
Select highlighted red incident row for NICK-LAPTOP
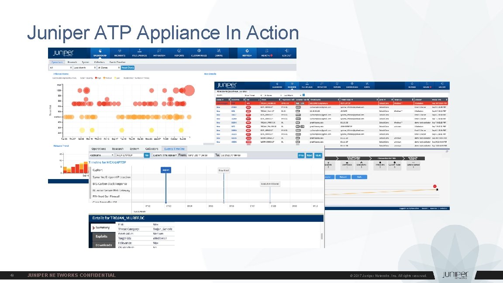(331, 104)
